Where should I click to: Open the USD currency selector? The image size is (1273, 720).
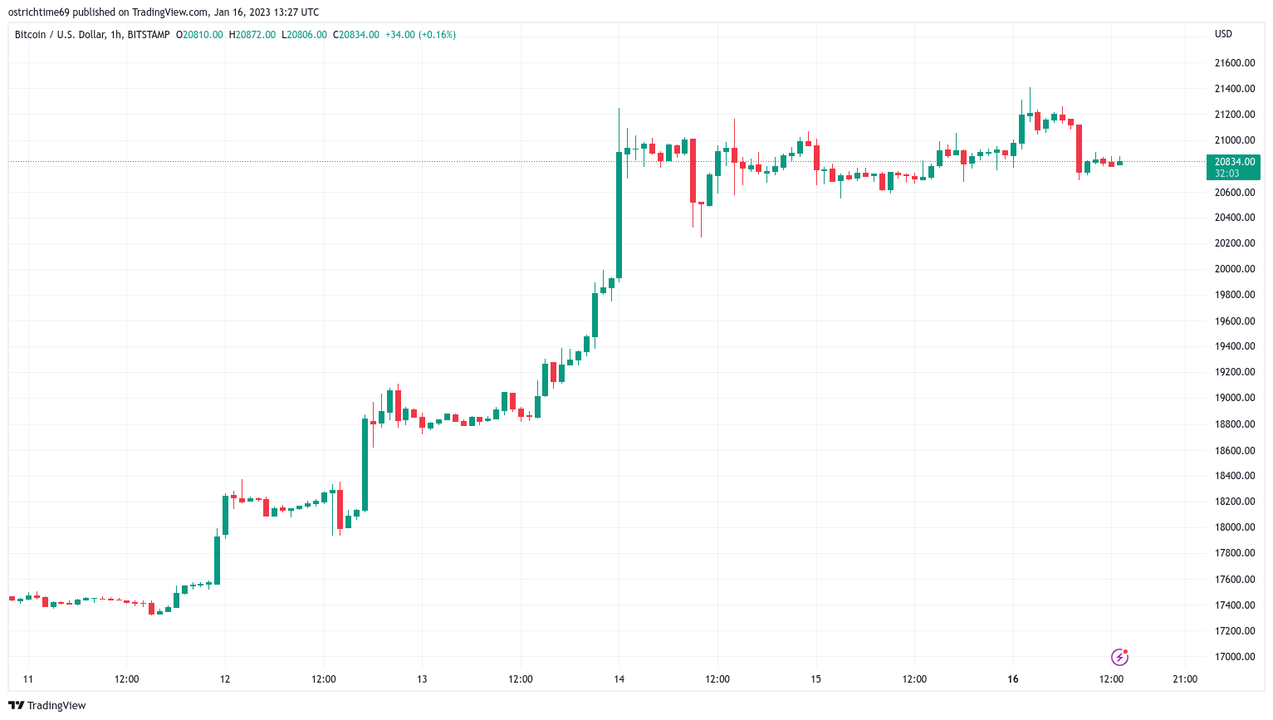tap(1223, 34)
